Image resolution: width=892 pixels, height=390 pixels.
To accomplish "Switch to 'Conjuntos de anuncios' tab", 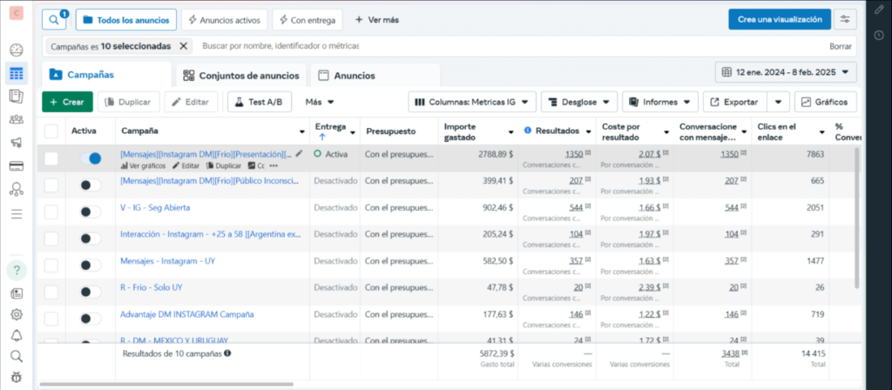I will 241,75.
